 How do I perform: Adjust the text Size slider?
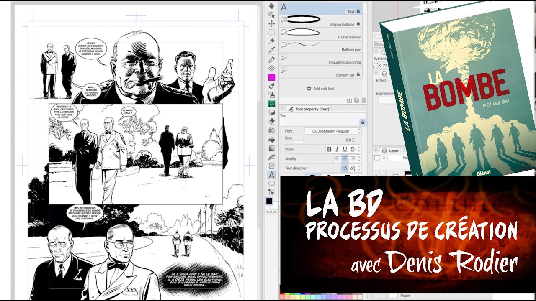(314, 143)
